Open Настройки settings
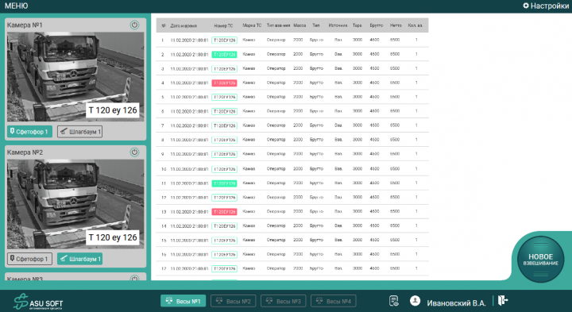The height and width of the screenshot is (312, 572). 546,6
